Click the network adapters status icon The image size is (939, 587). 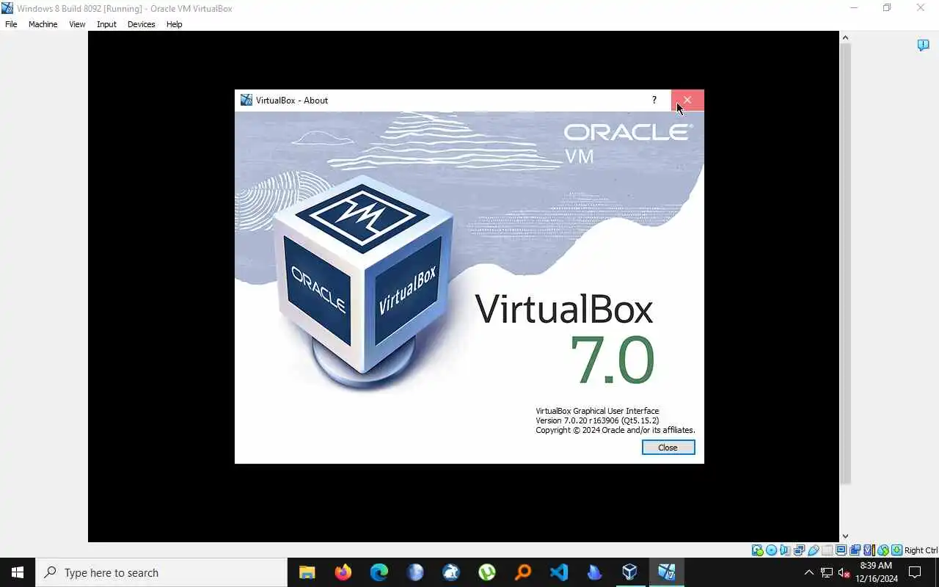point(799,550)
